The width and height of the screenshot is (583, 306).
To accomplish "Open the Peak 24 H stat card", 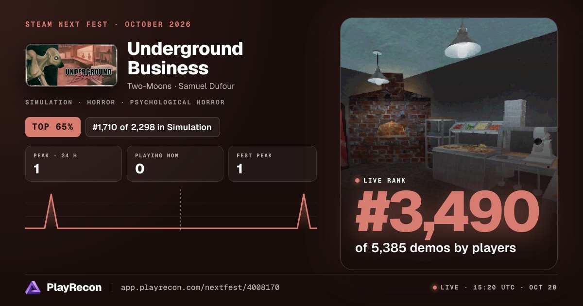I will [x=73, y=164].
